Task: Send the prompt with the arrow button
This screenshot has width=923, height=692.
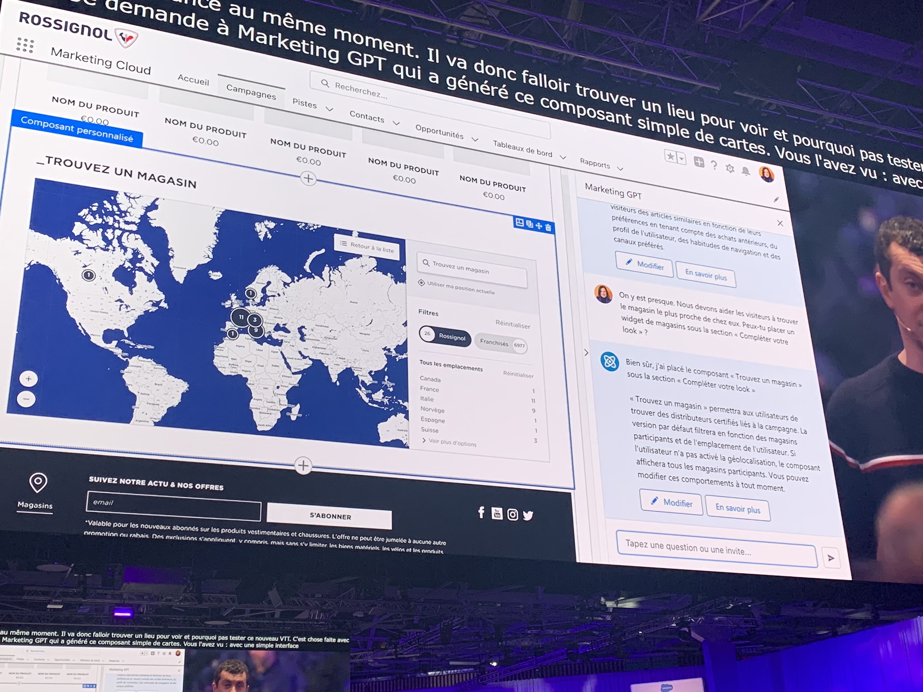Action: pos(831,558)
